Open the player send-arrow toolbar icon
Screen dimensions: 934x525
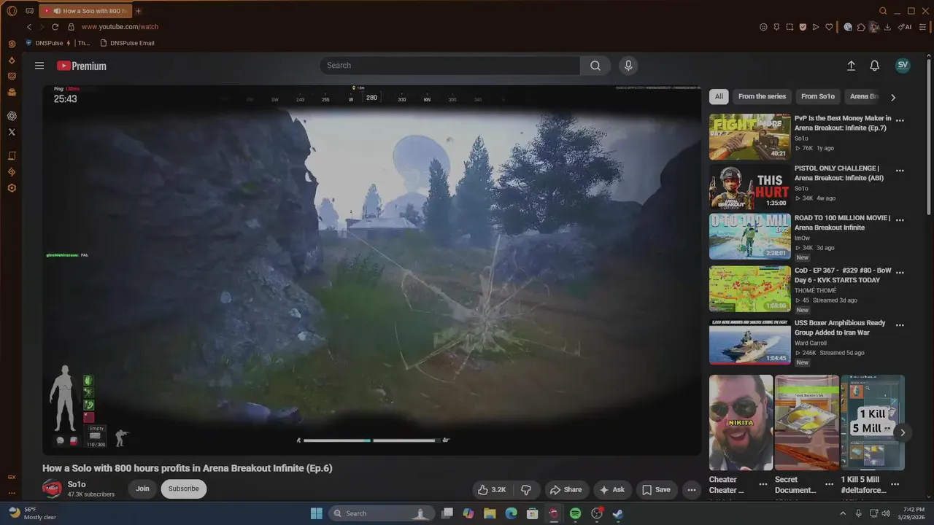pos(816,27)
